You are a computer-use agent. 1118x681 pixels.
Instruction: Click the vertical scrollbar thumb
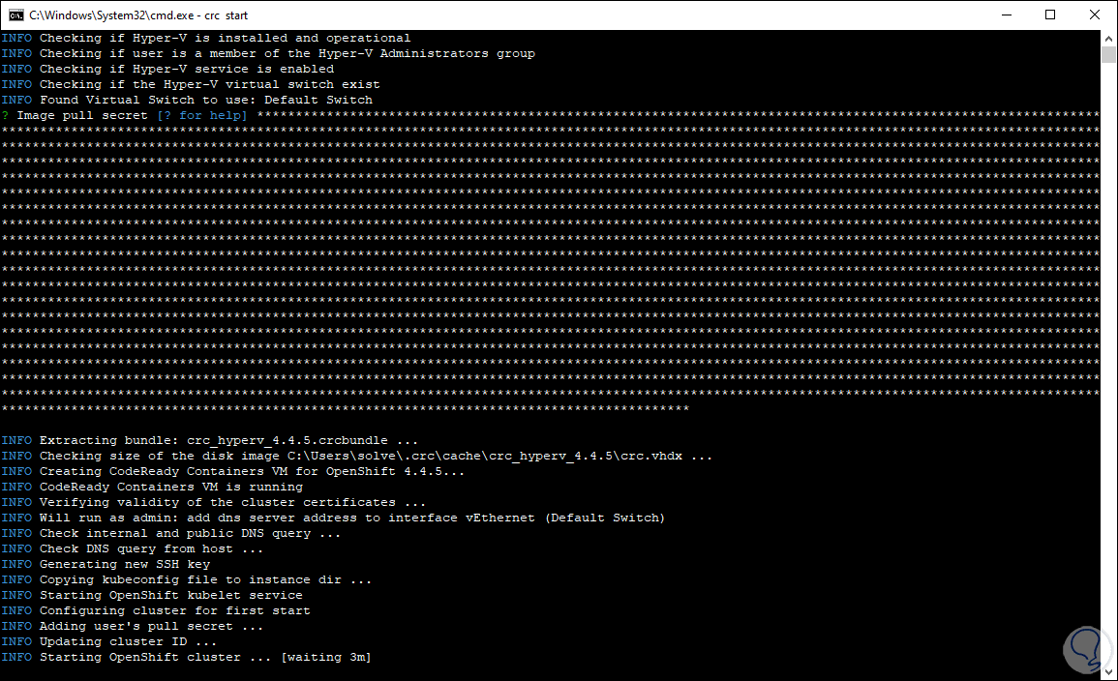(x=1108, y=55)
